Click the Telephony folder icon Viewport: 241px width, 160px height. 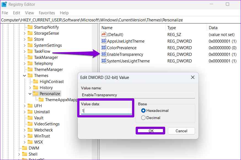click(x=30, y=64)
